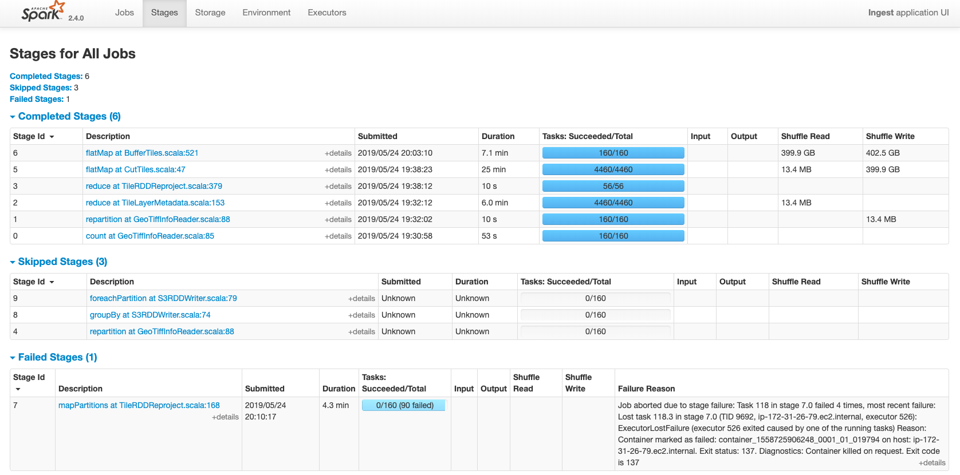
Task: Open the Stages tab
Action: [164, 13]
